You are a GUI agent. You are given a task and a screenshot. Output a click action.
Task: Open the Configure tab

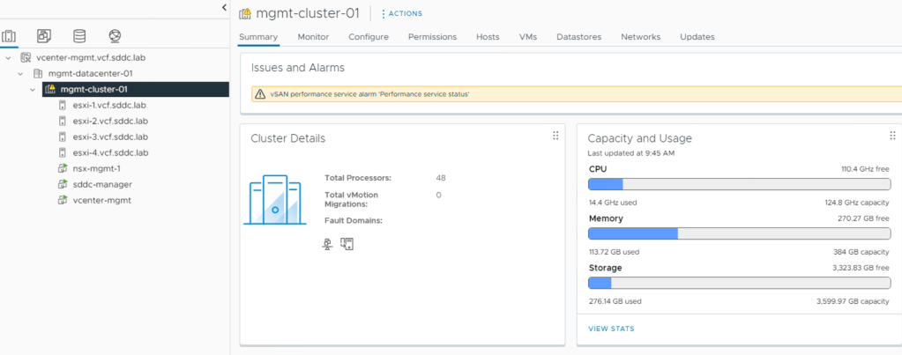369,37
